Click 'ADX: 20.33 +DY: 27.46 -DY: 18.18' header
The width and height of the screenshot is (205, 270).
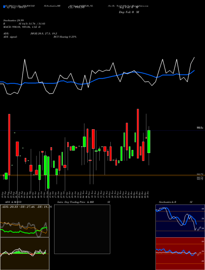tap(26, 207)
